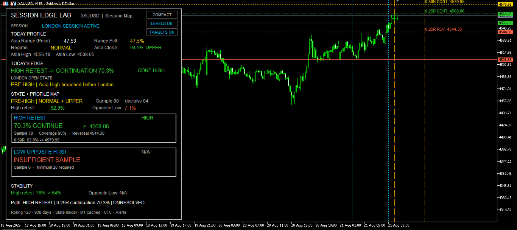Click the 21 Aug 09:00 time axis label
This screenshot has width=517, height=230.
pos(399,225)
